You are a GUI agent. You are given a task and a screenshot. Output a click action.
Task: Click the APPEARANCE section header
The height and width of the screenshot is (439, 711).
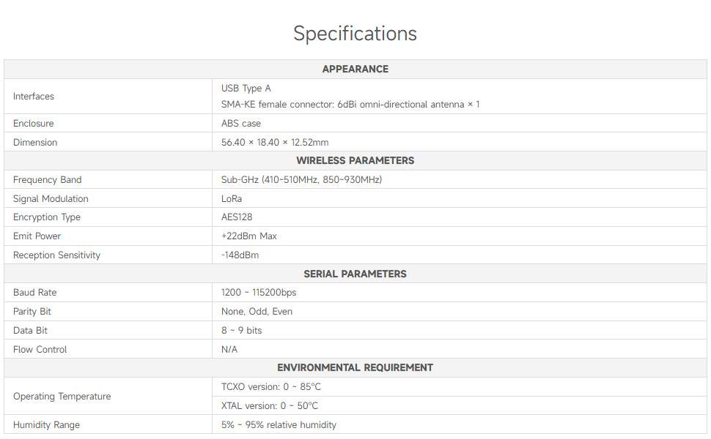(x=355, y=69)
